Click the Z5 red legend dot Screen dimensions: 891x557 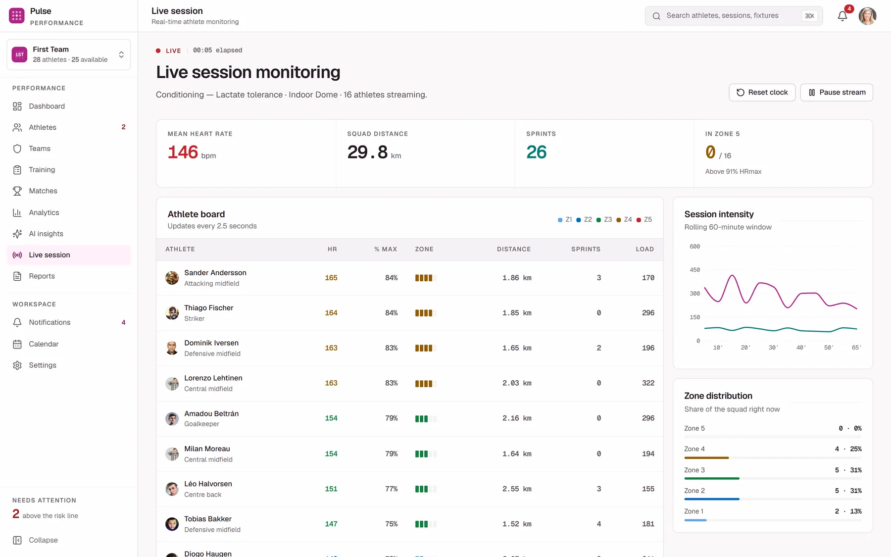point(639,220)
